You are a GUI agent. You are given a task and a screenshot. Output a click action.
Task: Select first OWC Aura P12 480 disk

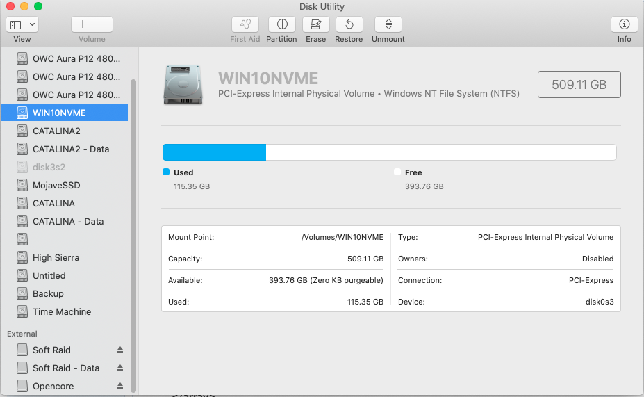(65, 58)
